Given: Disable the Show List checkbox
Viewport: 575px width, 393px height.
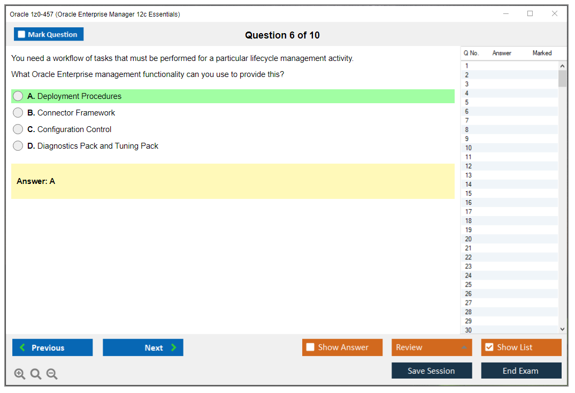Looking at the screenshot, I should pos(489,347).
